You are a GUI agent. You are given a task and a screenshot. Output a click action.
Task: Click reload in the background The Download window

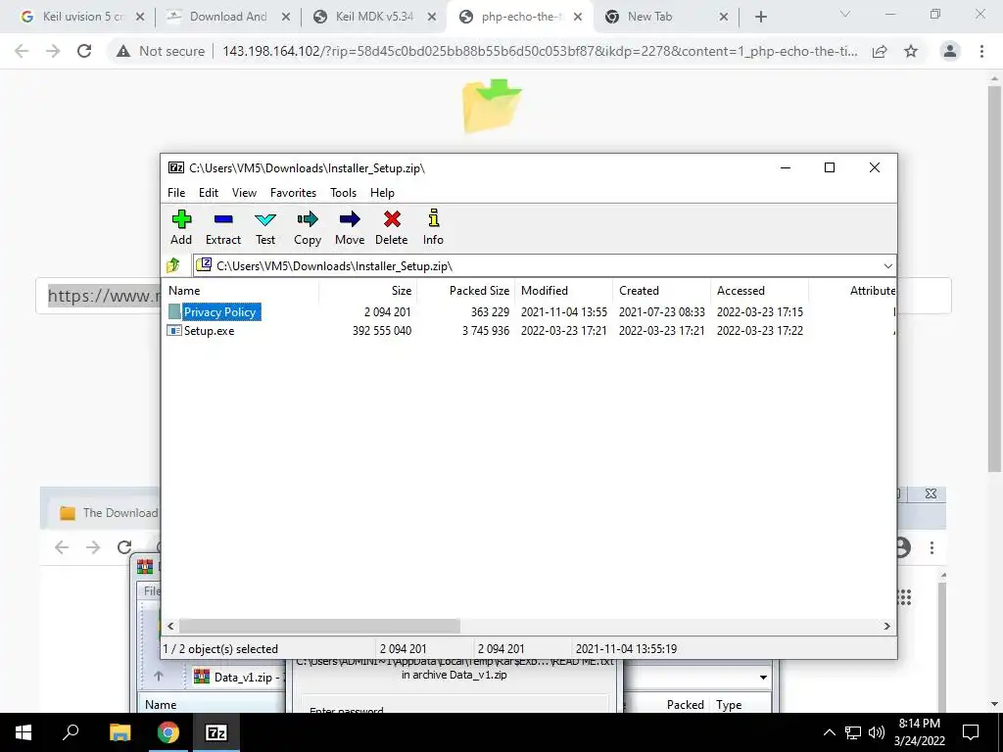click(x=124, y=546)
